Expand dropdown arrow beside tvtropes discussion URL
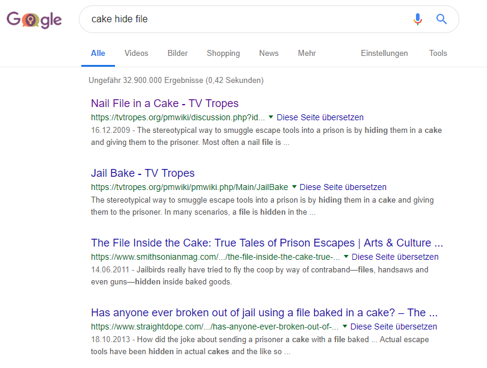 click(x=271, y=117)
